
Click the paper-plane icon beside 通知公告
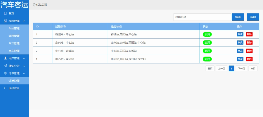5,66
